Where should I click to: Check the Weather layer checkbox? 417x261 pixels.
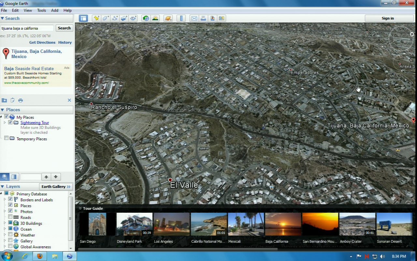(10, 235)
